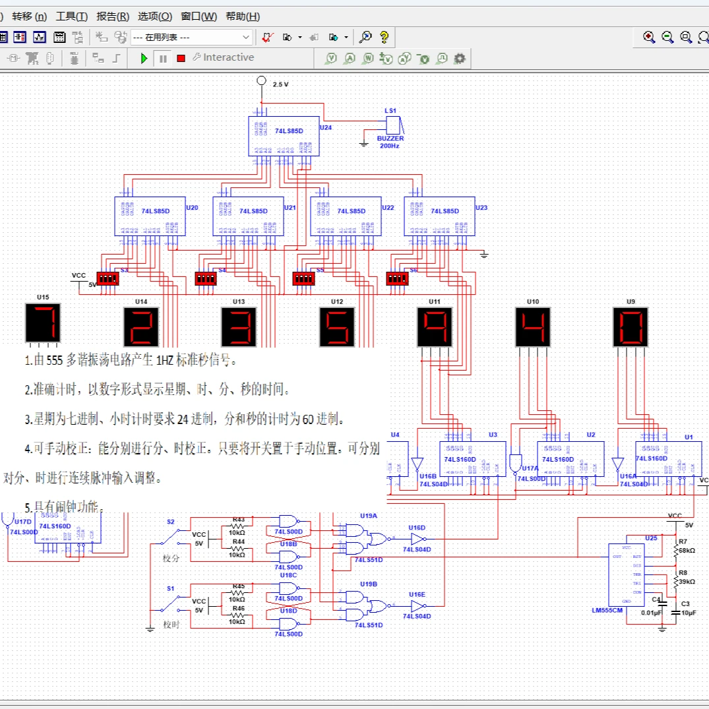Viewport: 709px width, 709px height.
Task: Toggle switch S2 labeled 校分
Action: click(x=171, y=537)
